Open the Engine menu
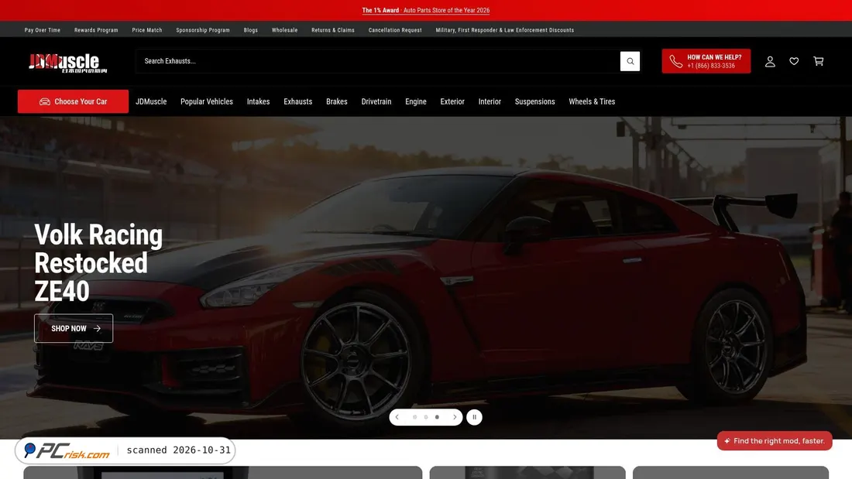Screen dimensions: 852x479 pos(416,101)
